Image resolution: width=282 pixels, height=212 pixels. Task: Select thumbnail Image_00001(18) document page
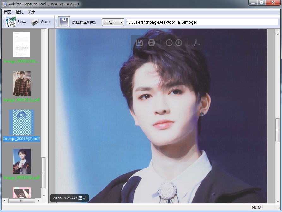tap(21, 45)
